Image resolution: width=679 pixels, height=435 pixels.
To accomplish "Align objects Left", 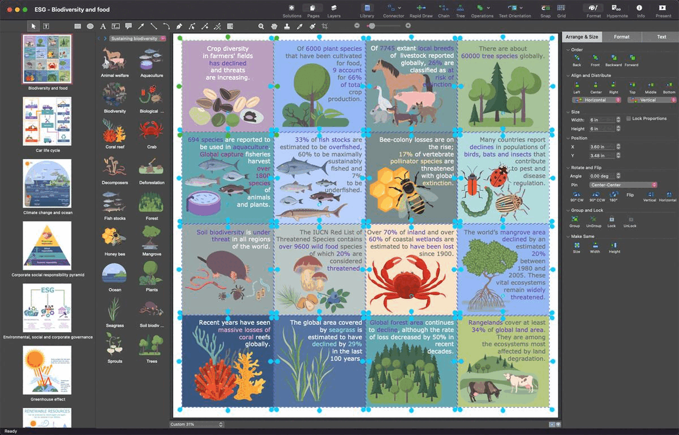I will [577, 85].
